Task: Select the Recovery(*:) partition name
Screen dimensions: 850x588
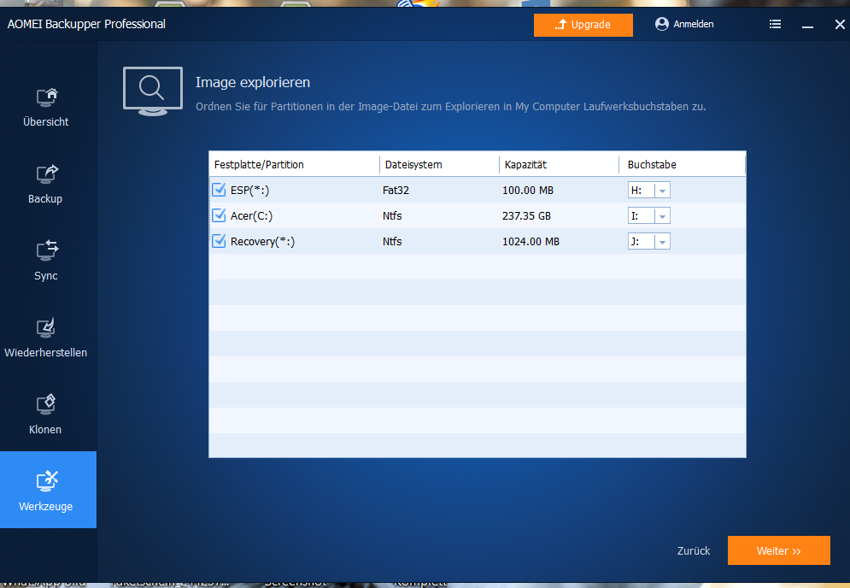Action: click(x=263, y=241)
